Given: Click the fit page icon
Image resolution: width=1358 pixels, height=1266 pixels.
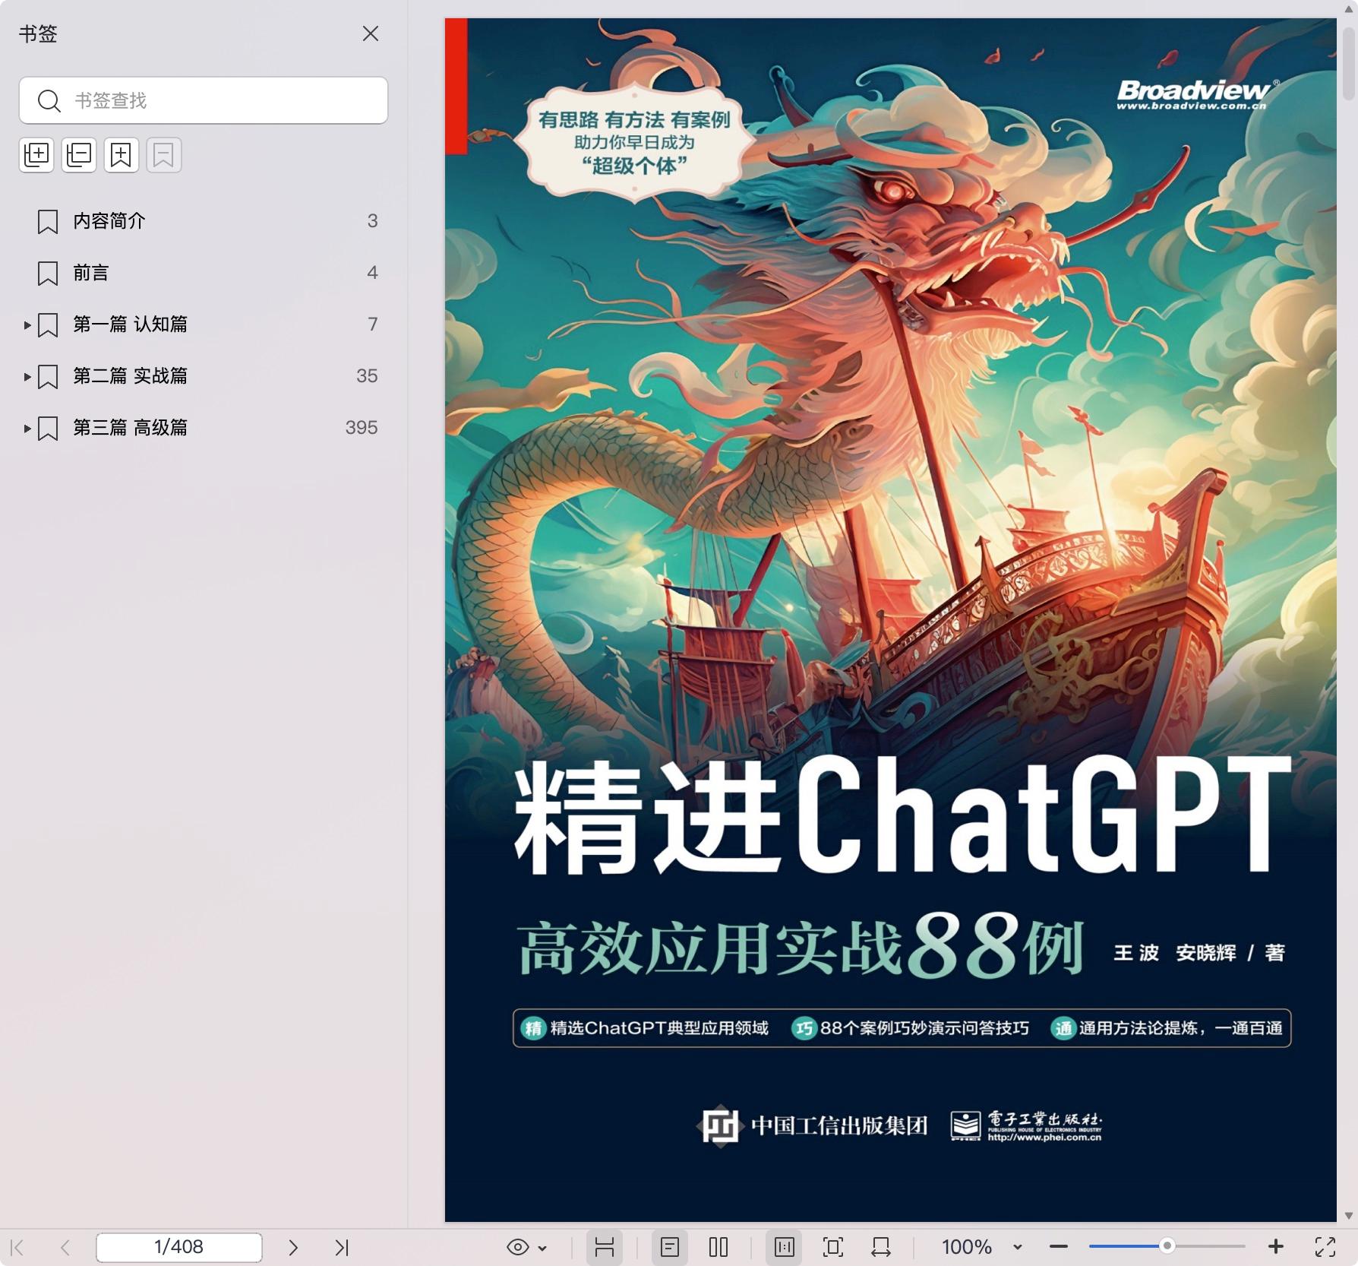Looking at the screenshot, I should (x=833, y=1247).
